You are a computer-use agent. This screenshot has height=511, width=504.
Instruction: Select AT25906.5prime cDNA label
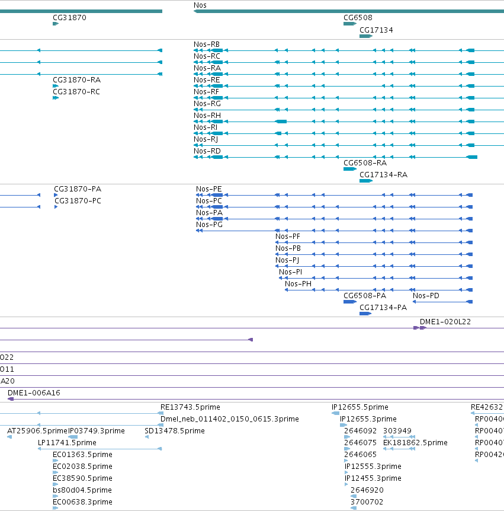click(37, 431)
